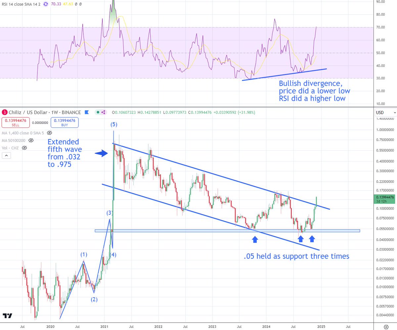Show the Vol · CHZ indicator

pyautogui.click(x=24, y=148)
